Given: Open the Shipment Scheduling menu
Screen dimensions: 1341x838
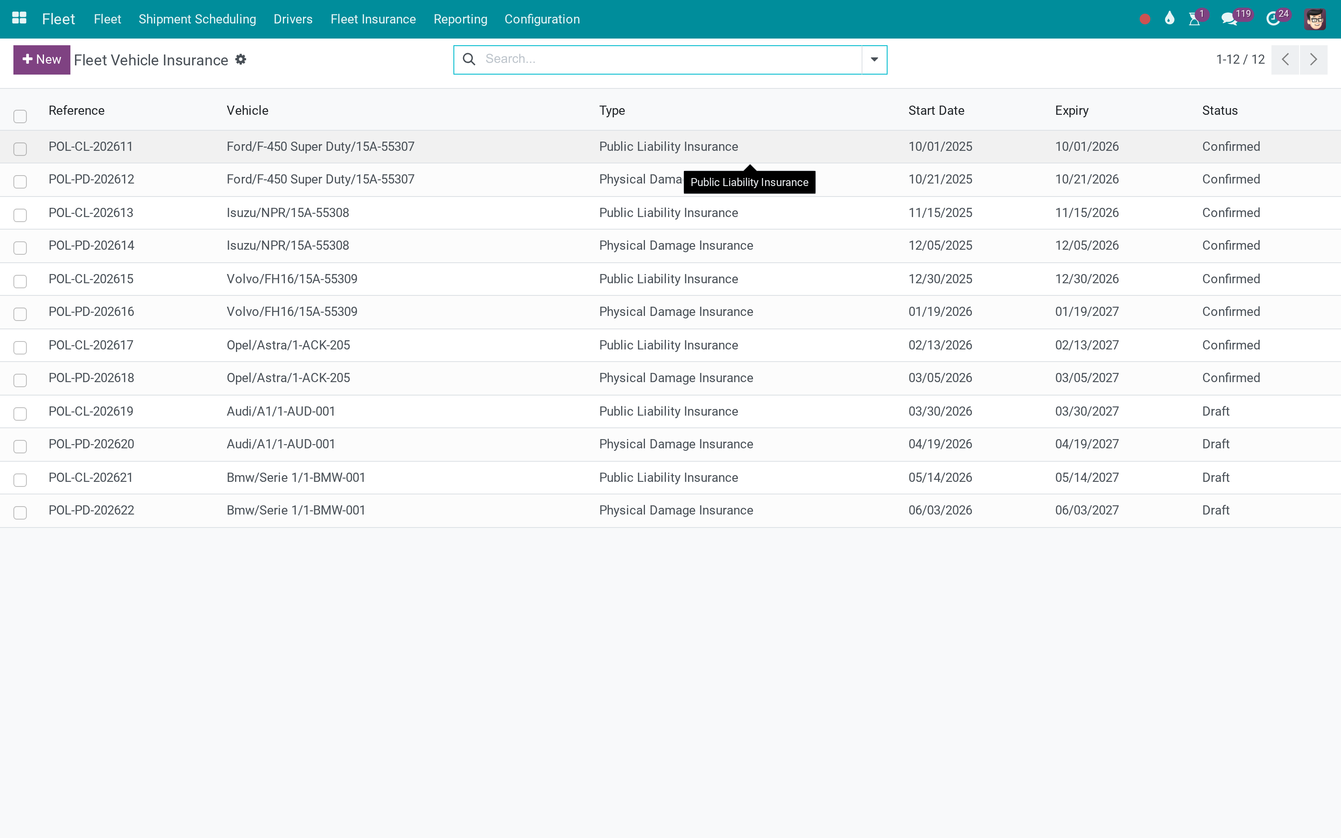Looking at the screenshot, I should click(x=197, y=19).
